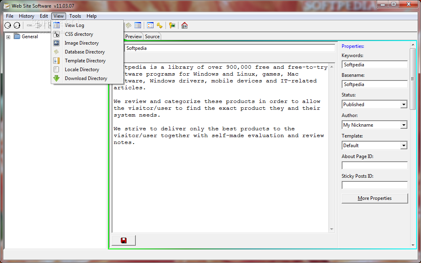Click the General folder icon
This screenshot has height=263, width=421.
[17, 37]
